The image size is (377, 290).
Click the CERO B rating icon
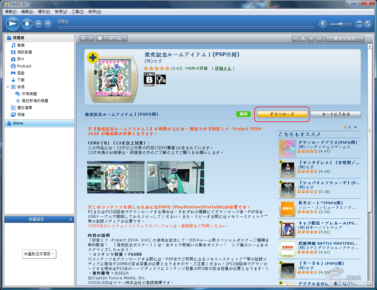tap(149, 79)
